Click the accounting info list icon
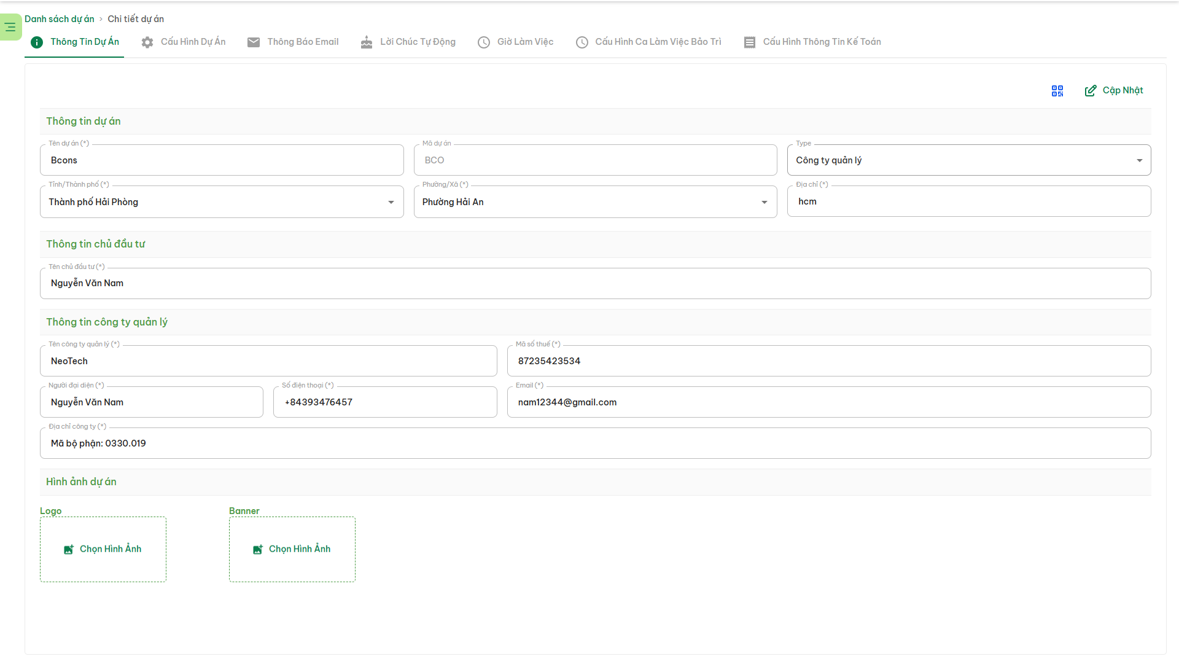Screen dimensions: 1179x667 pyautogui.click(x=749, y=42)
